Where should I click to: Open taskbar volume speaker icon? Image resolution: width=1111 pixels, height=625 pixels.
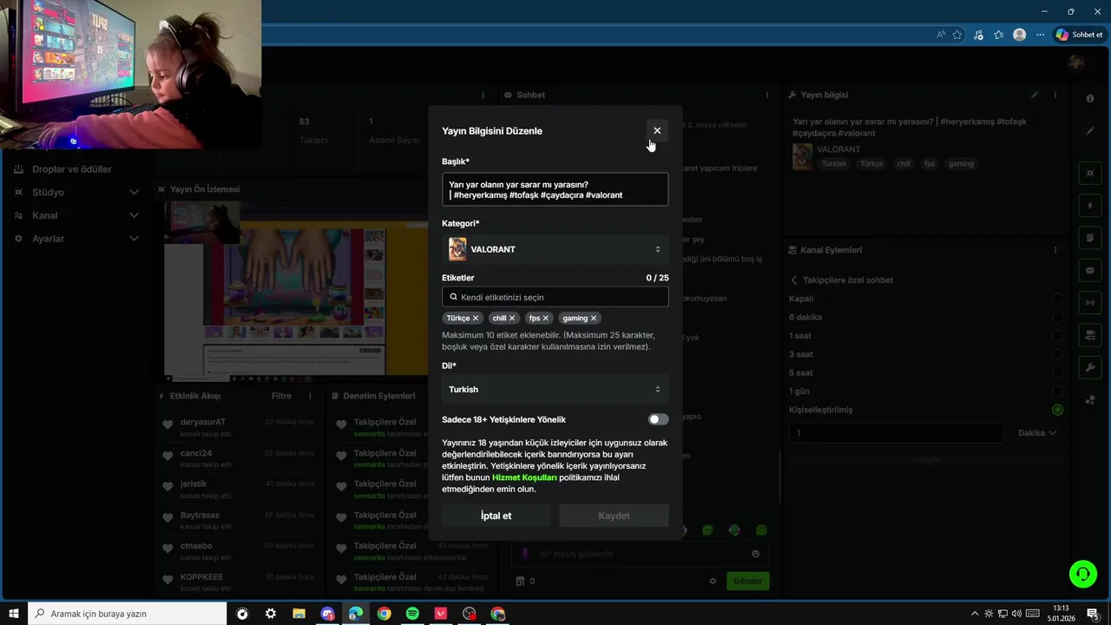click(x=1016, y=614)
